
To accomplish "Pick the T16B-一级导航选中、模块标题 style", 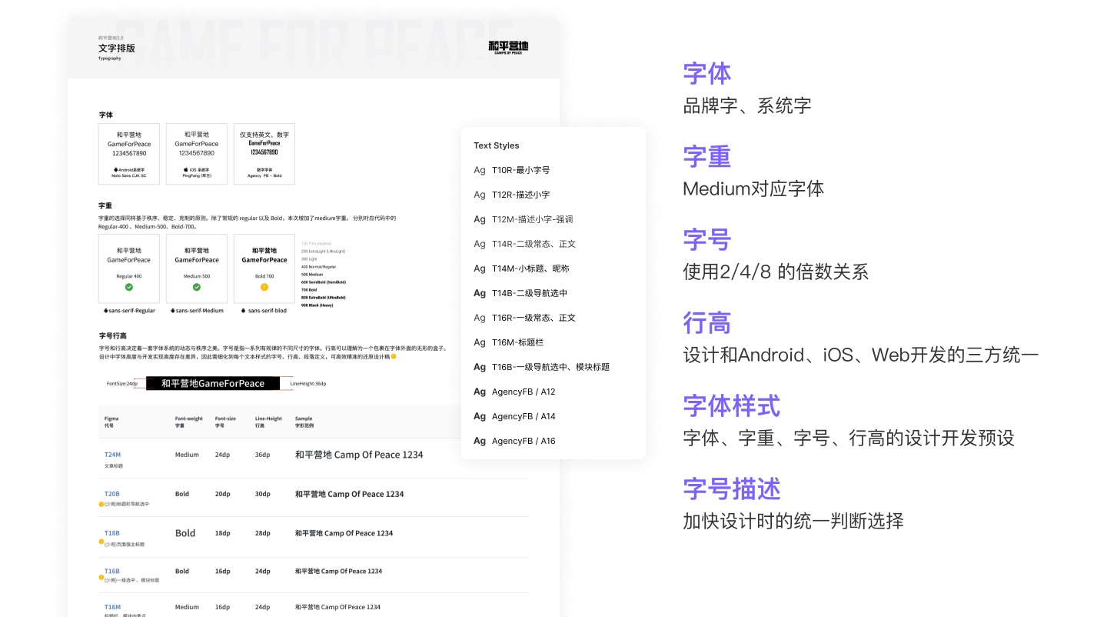I will pos(550,367).
